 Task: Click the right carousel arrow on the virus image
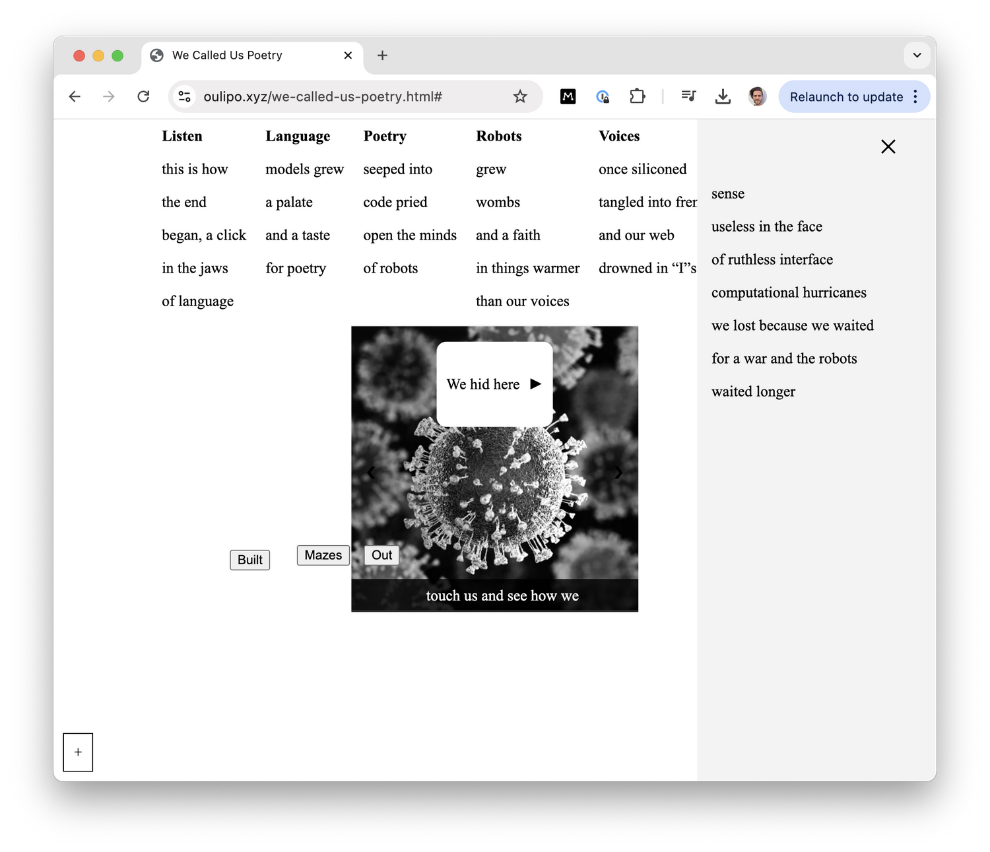tap(618, 472)
